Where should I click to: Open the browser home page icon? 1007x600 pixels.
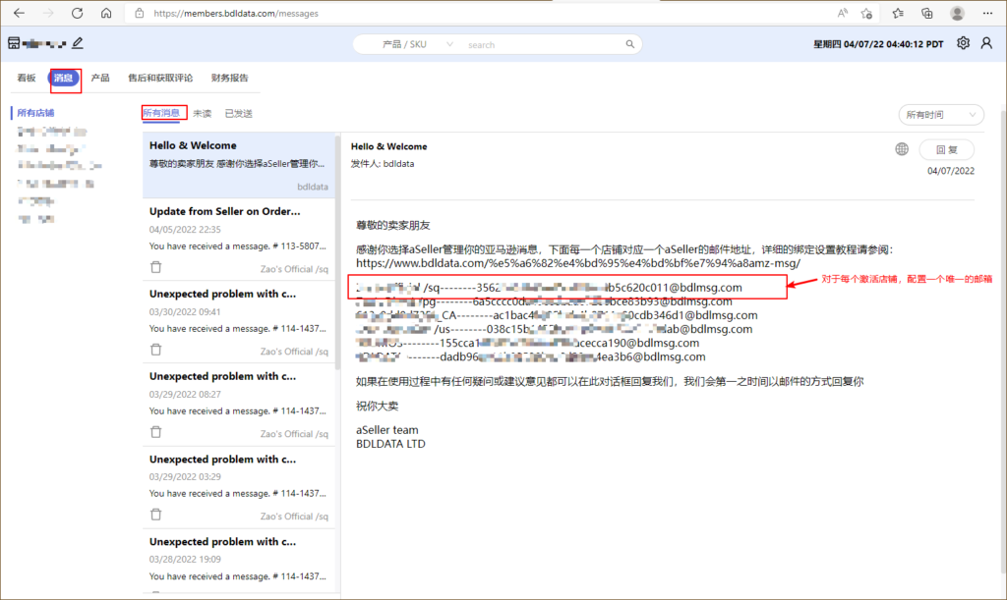coord(106,13)
